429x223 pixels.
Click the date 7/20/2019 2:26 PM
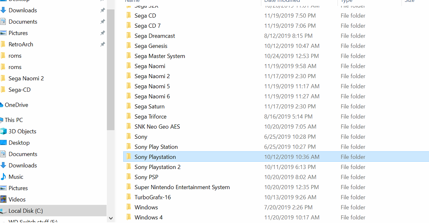click(288, 207)
